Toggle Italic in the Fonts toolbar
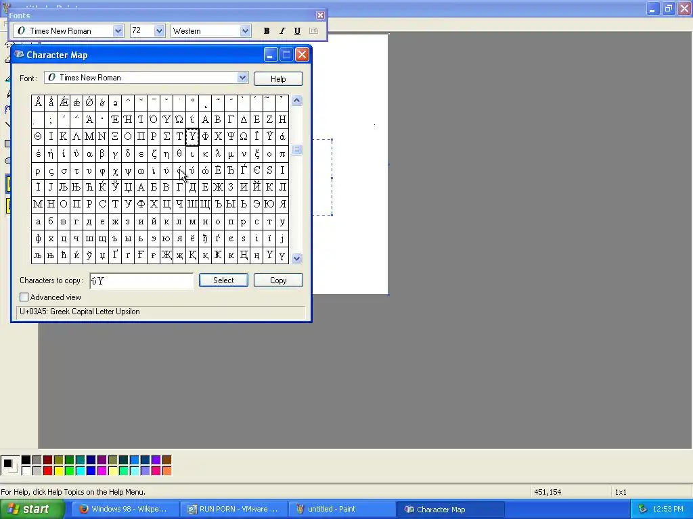The height and width of the screenshot is (519, 693). 282,31
